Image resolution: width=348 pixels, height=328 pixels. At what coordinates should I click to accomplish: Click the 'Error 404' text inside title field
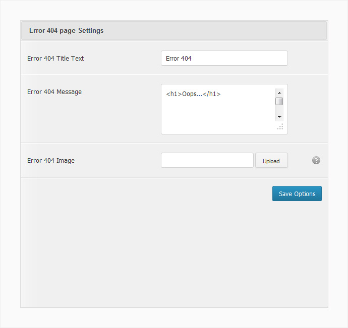pyautogui.click(x=179, y=59)
